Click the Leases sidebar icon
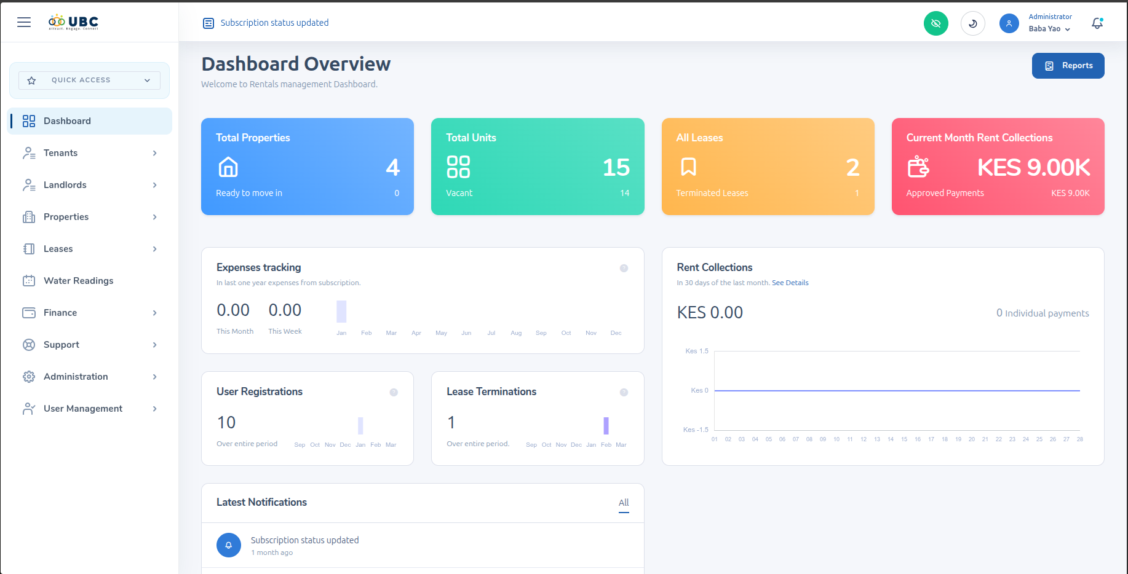 click(x=29, y=248)
